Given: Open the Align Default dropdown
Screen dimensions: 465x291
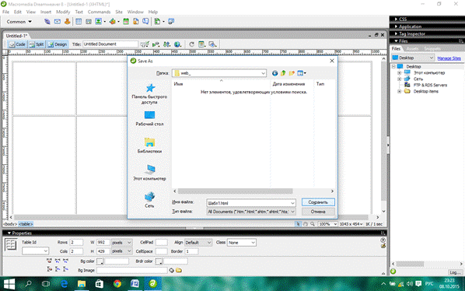Looking at the screenshot, I should pos(198,243).
